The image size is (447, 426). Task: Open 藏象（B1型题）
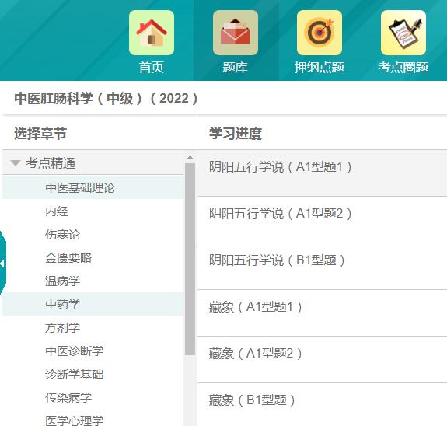pyautogui.click(x=252, y=400)
